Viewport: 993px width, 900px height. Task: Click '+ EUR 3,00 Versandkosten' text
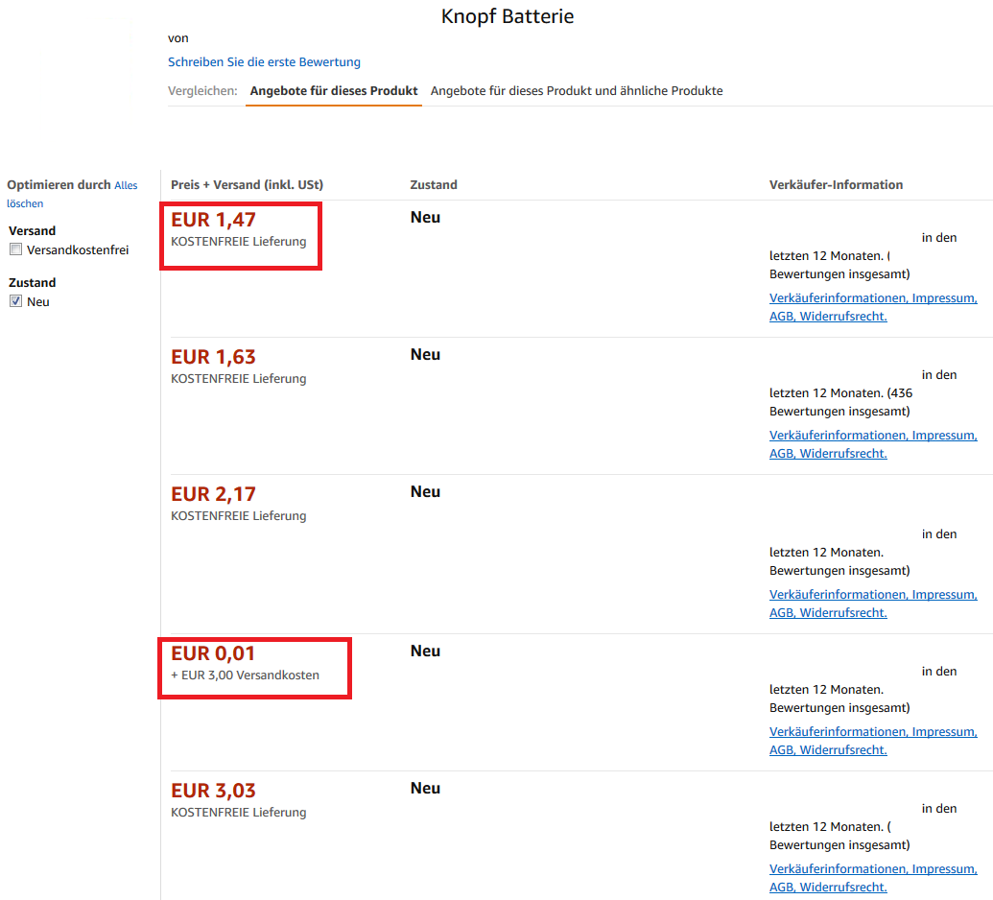(245, 675)
